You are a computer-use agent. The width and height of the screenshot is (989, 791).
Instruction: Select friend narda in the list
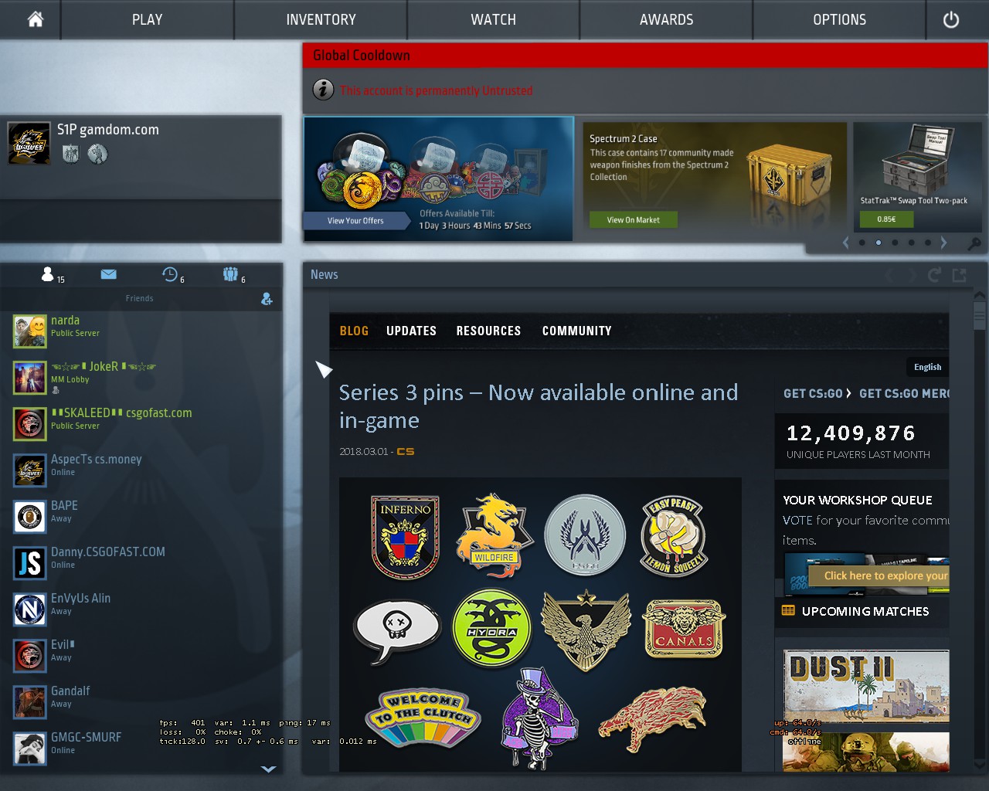147,331
